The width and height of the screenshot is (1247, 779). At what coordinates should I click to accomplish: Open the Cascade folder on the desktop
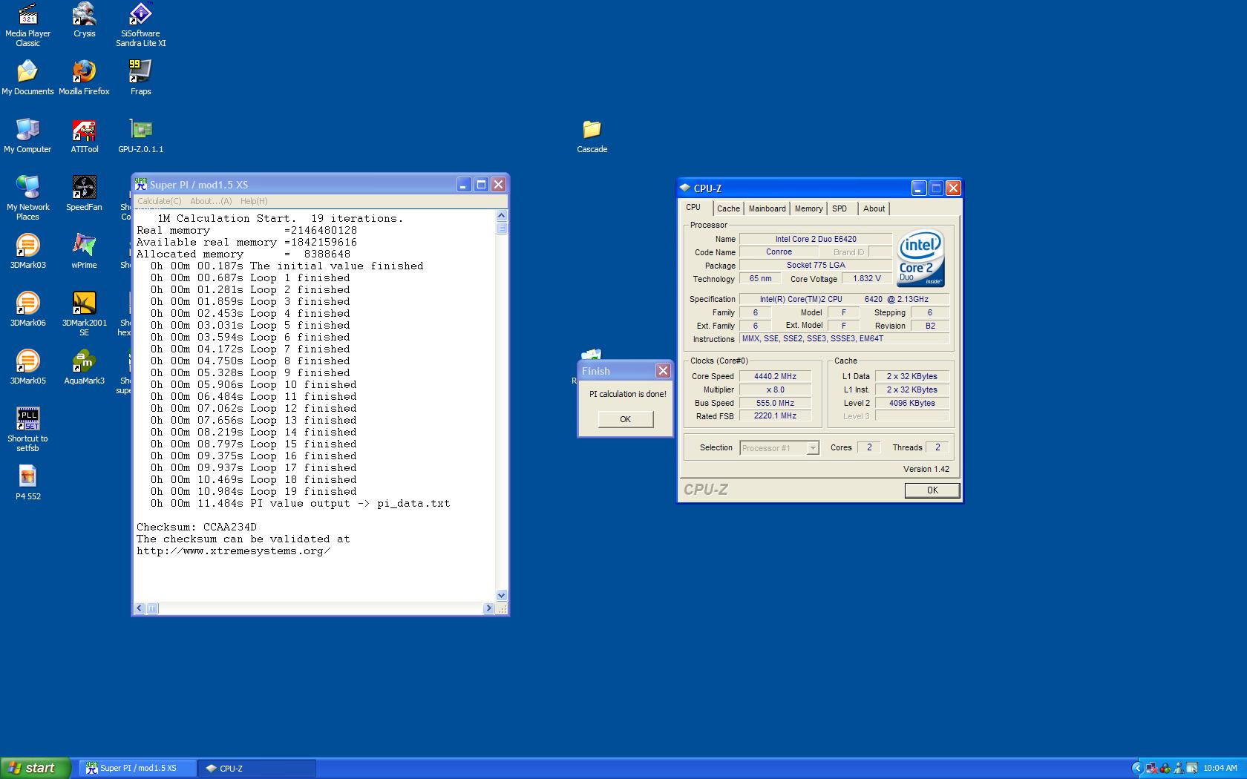592,136
